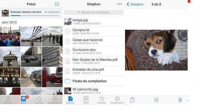Tap the 6 restantes upload status text
Image resolution: width=200 pixels, height=112 pixels.
(52, 12)
